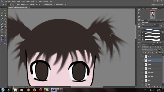Lock image pixels with brush icon
The height and width of the screenshot is (92, 164).
tap(148, 53)
